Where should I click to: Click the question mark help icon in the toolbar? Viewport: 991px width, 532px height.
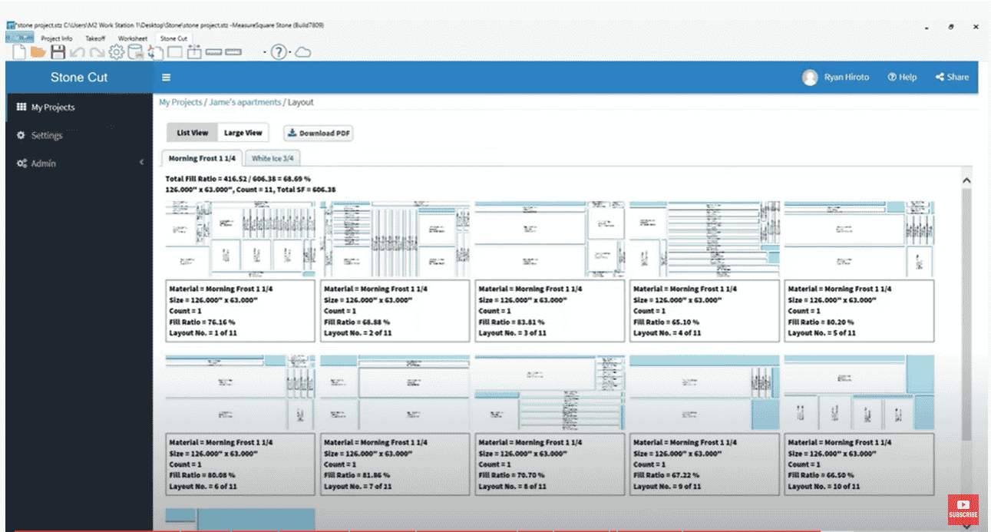coord(279,52)
